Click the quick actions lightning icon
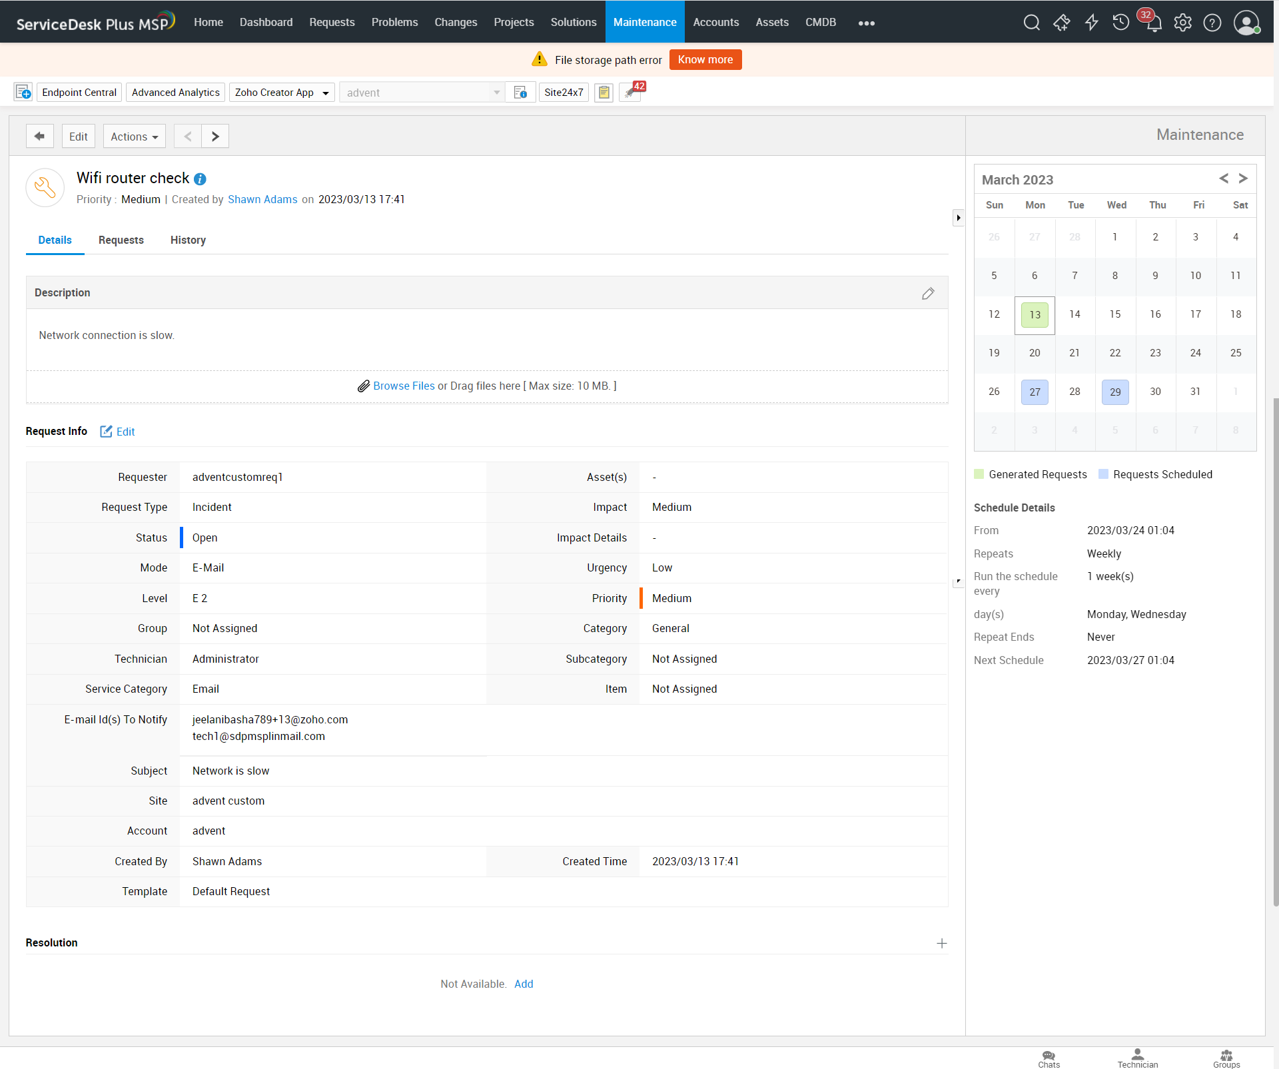 tap(1091, 23)
